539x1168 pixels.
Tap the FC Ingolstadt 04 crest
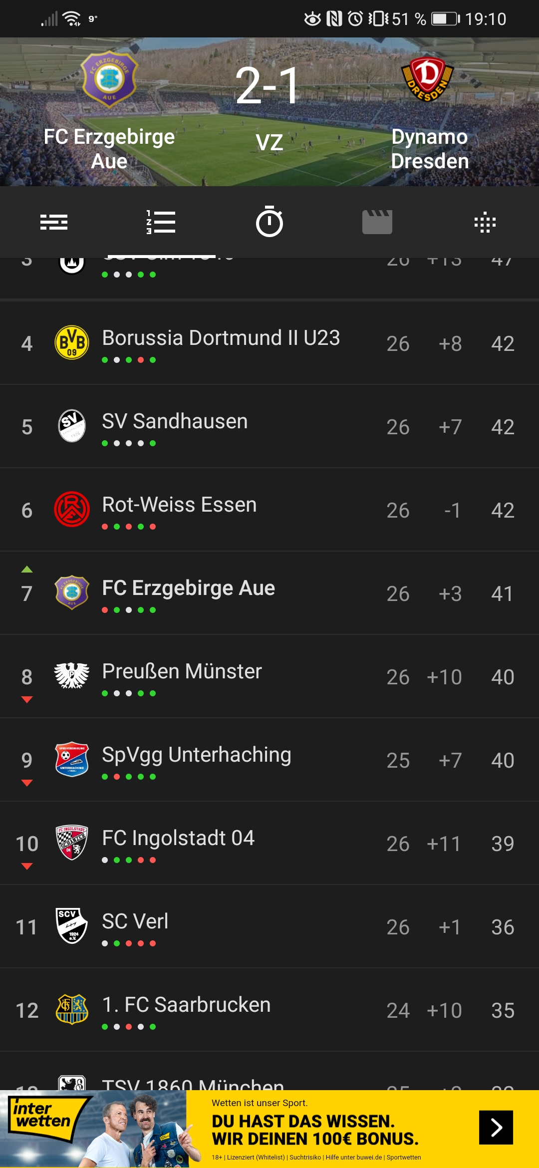click(x=72, y=843)
